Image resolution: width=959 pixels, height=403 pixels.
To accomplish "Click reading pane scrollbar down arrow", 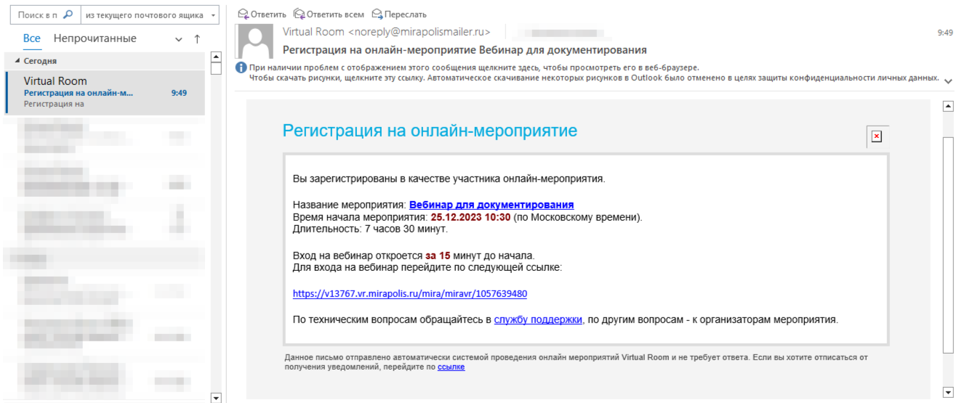I will click(947, 392).
